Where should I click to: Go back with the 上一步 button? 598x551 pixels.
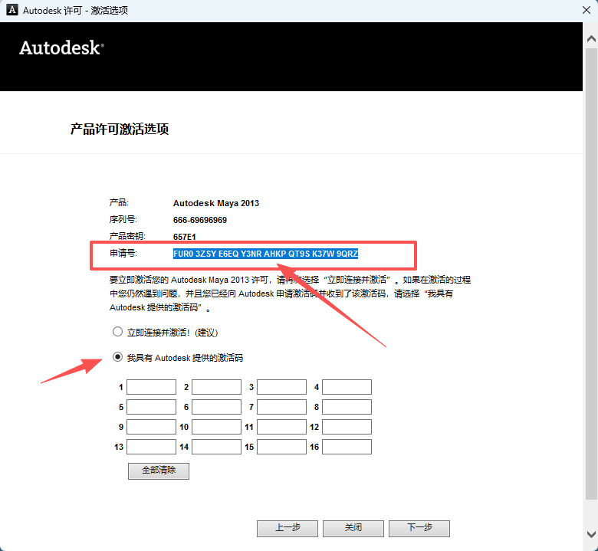(x=287, y=529)
